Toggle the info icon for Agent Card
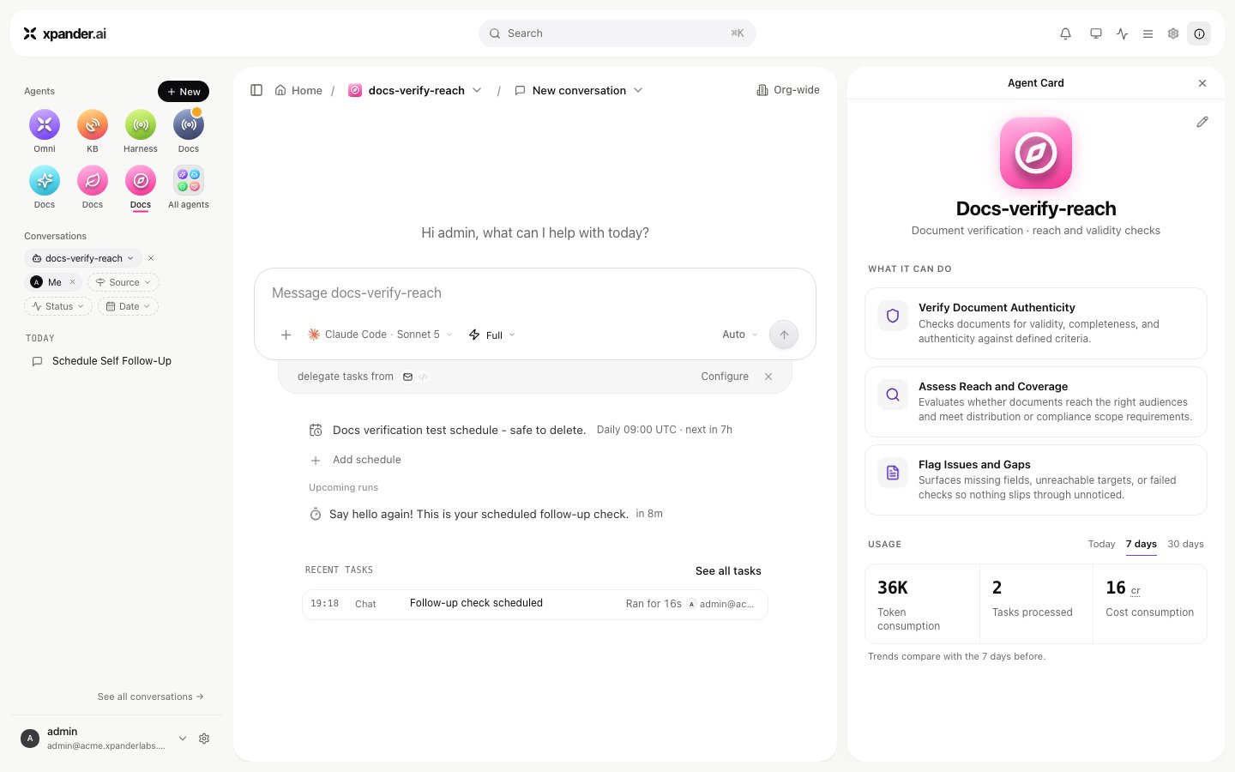Screen dimensions: 1235x772 point(1199,33)
